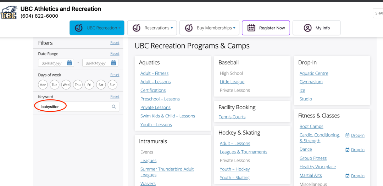Open Preschool – Lessons link

point(160,99)
